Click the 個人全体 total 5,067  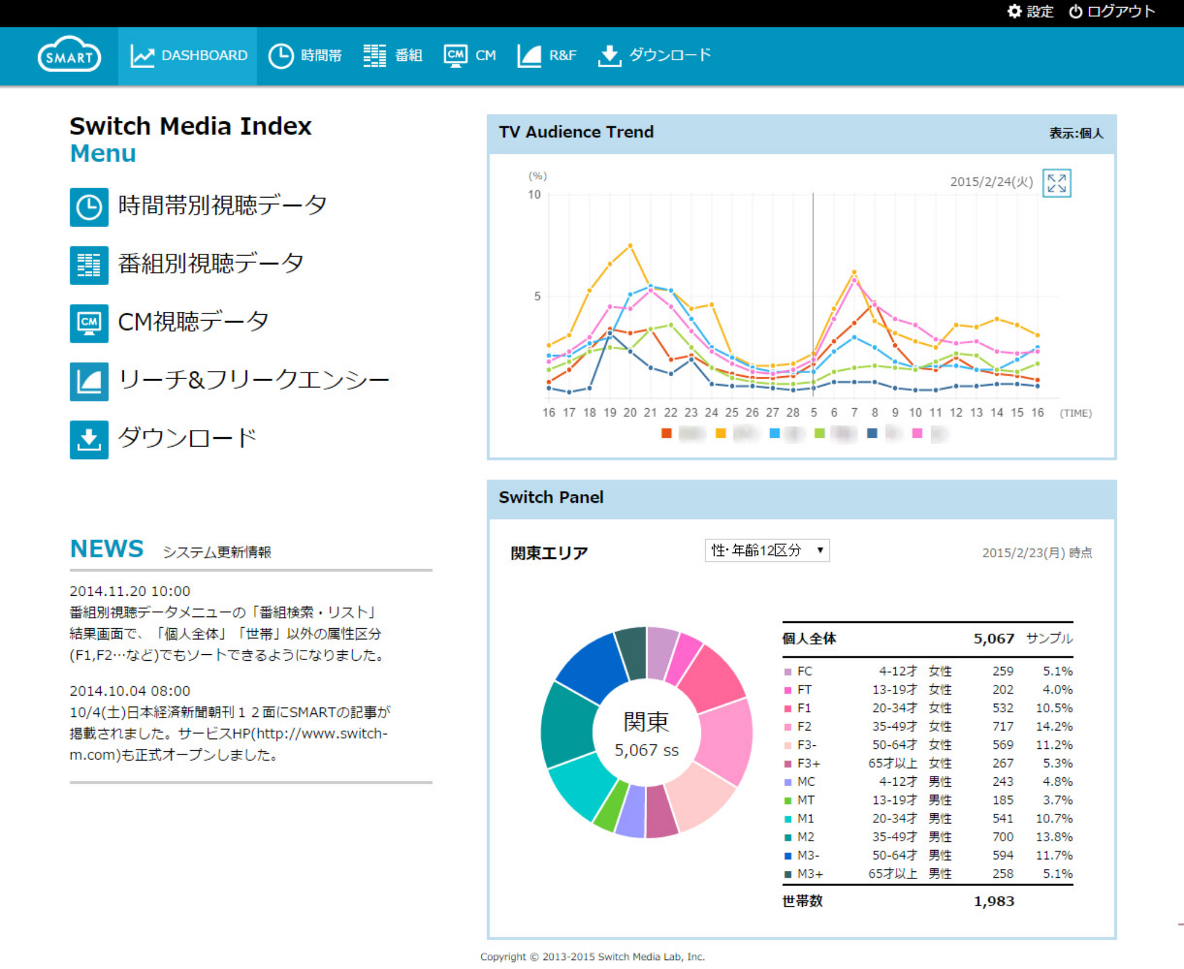pyautogui.click(x=994, y=639)
